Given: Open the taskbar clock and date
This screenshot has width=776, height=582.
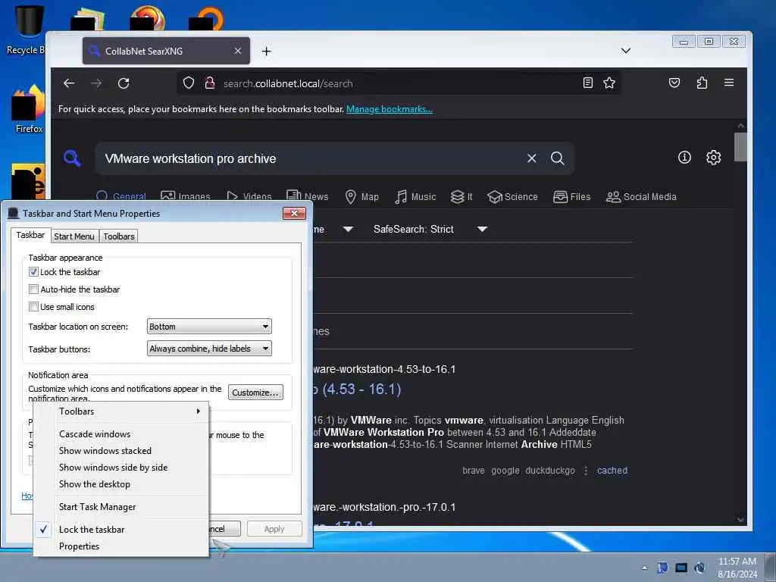Looking at the screenshot, I should point(737,568).
